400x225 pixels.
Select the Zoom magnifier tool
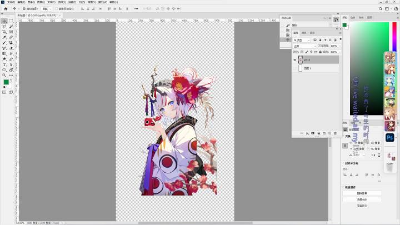(4, 75)
